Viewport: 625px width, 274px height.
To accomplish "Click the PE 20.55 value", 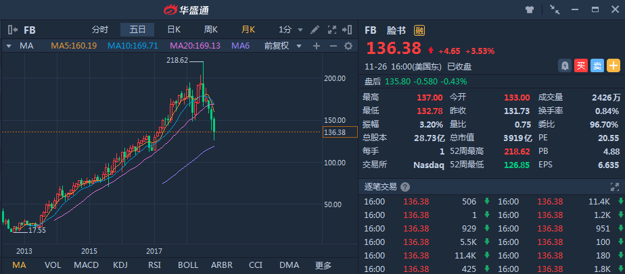I will coord(609,138).
